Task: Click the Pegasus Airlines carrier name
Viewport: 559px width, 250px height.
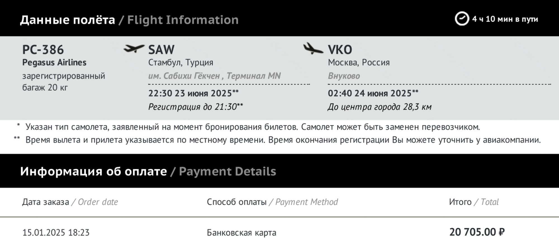Action: [x=54, y=62]
